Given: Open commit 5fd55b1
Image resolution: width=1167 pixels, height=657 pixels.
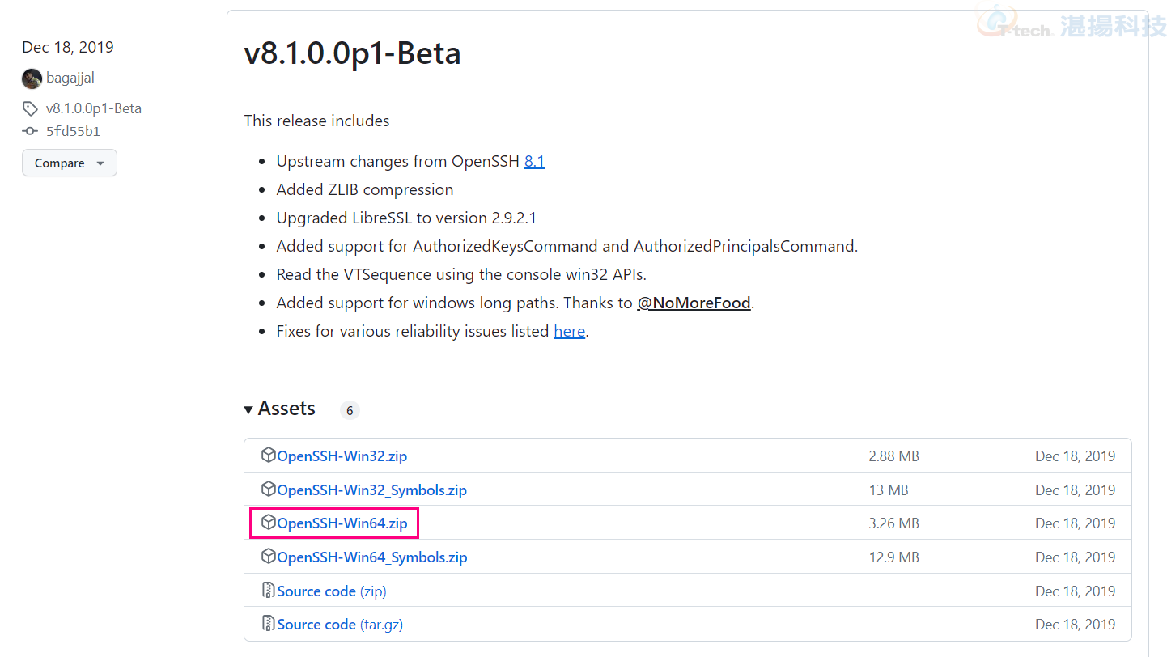Looking at the screenshot, I should tap(73, 131).
